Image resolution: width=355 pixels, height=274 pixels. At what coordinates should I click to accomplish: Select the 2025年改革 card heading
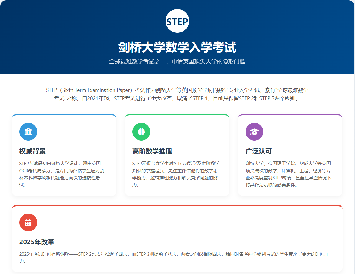[x=37, y=242]
